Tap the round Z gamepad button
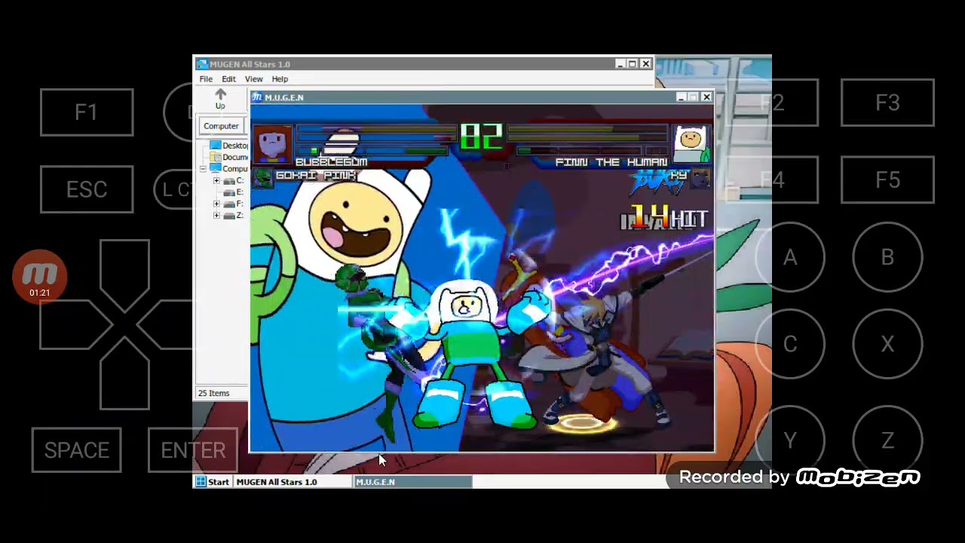 [887, 440]
